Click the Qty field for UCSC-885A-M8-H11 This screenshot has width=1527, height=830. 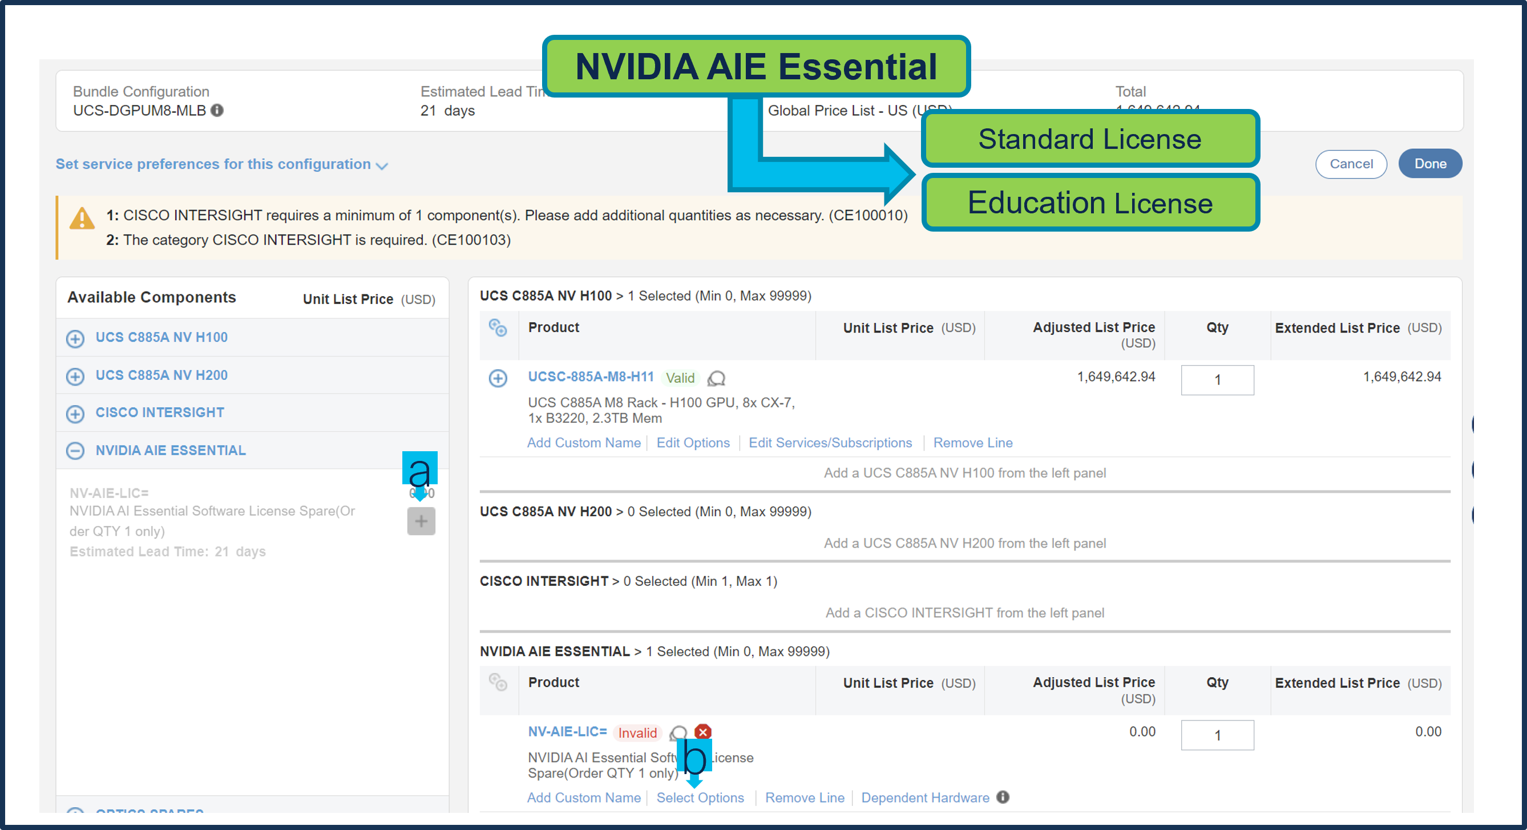point(1217,380)
